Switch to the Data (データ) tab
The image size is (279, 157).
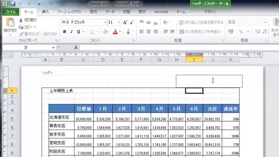pos(110,12)
